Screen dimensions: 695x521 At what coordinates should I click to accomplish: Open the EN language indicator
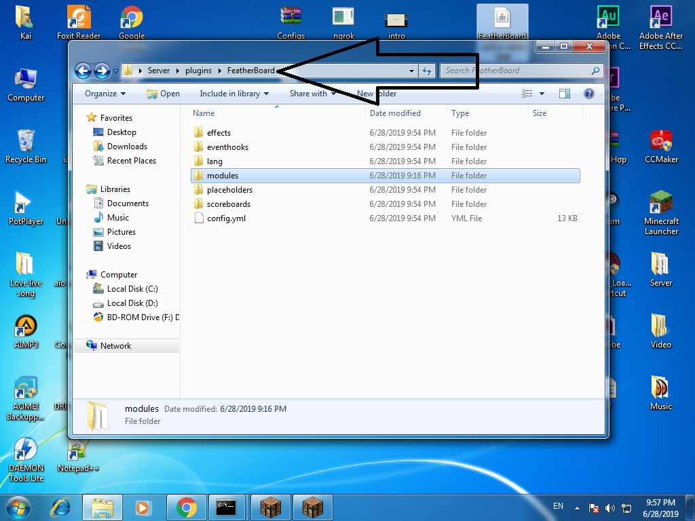(x=558, y=506)
